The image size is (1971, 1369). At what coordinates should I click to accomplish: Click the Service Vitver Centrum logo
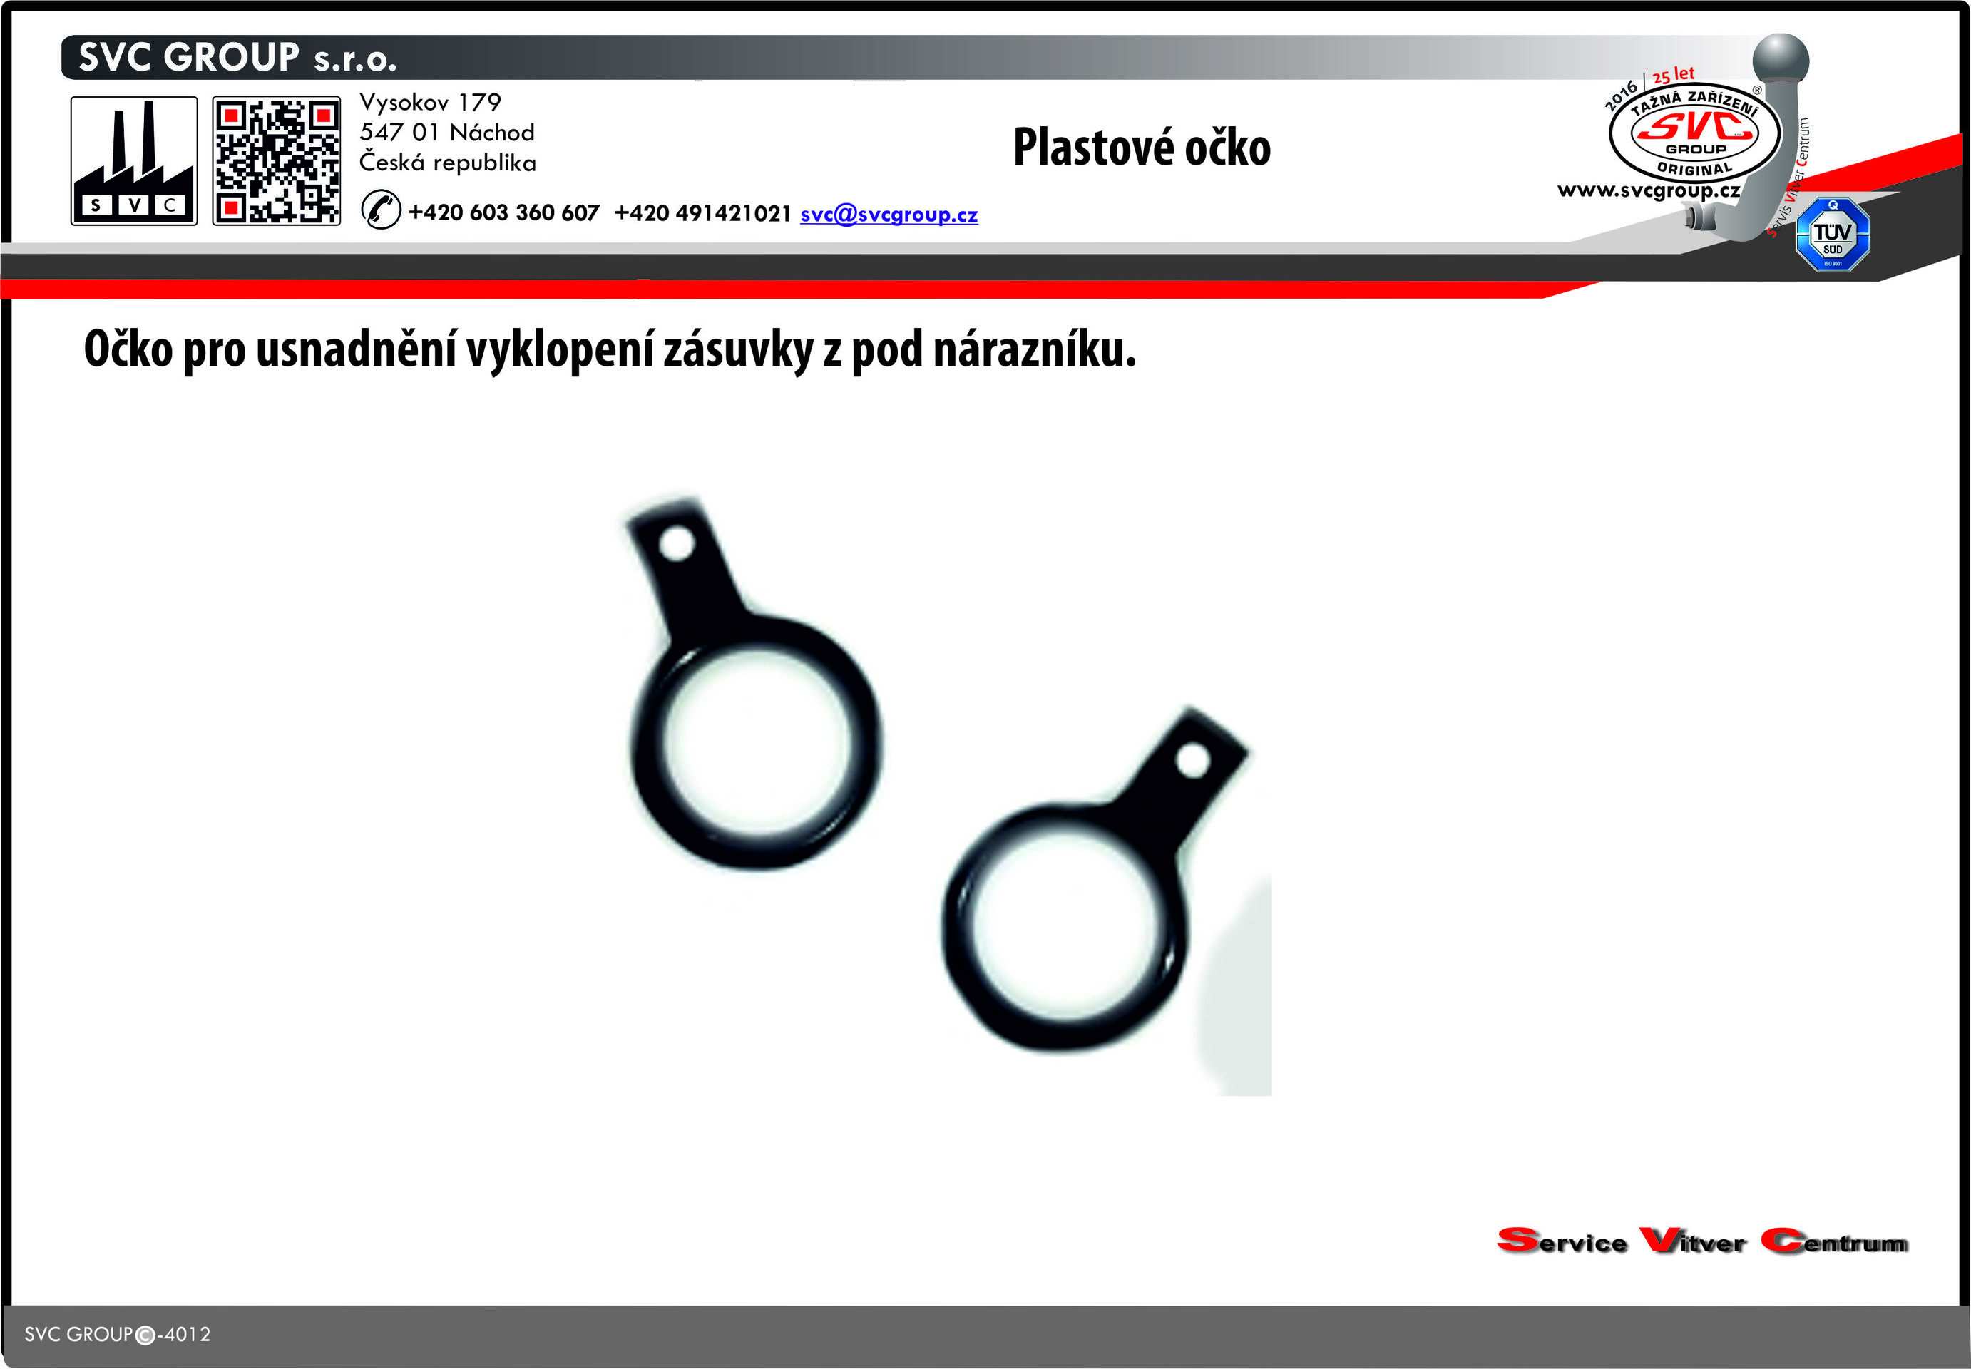tap(1701, 1241)
